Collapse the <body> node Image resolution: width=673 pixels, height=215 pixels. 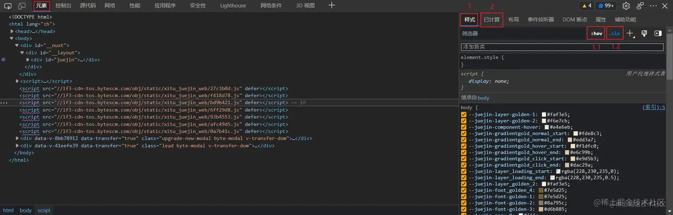[12, 38]
